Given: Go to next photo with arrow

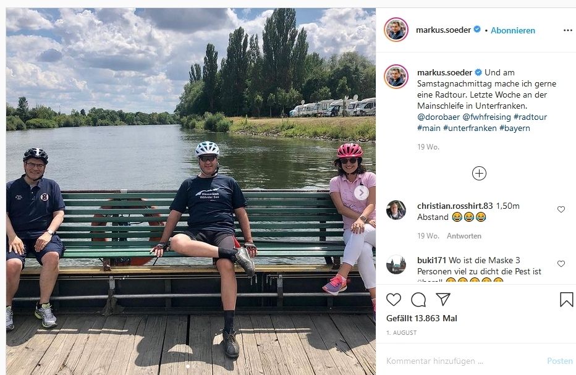Looking at the screenshot, I should pos(362,193).
